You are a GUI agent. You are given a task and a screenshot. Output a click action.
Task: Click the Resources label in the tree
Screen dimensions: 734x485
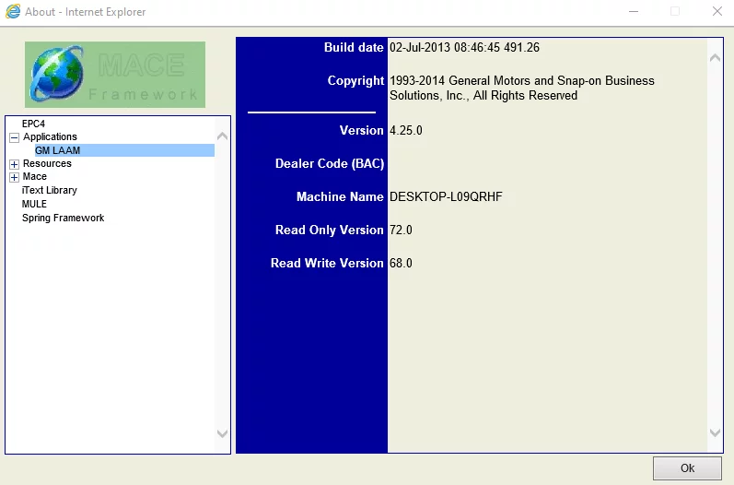pos(47,163)
